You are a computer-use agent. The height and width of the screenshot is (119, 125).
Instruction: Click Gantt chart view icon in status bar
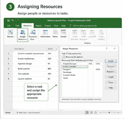(x=87, y=113)
